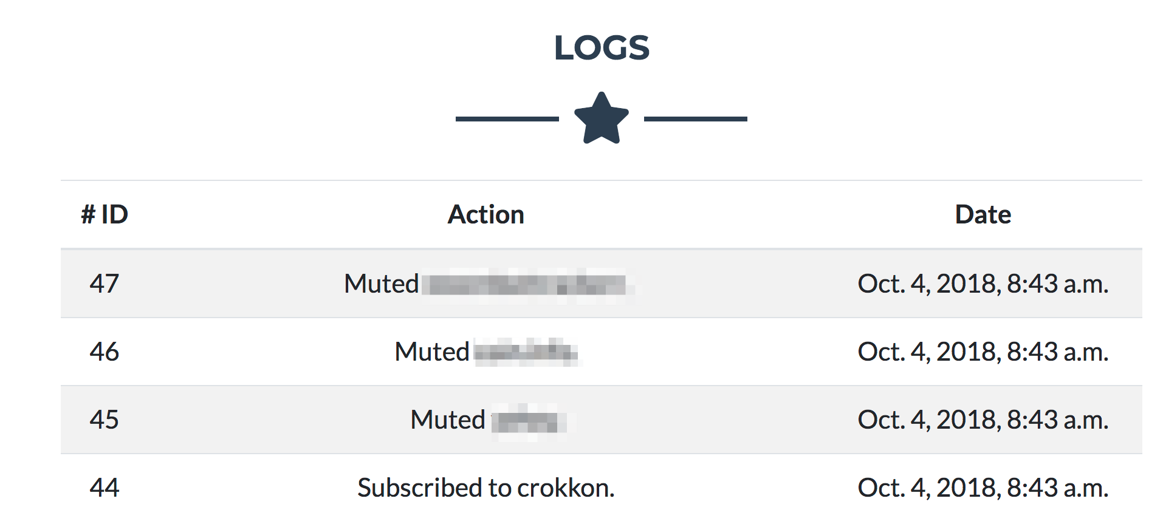Click the blurred username in row 45
The height and width of the screenshot is (521, 1163).
(x=529, y=420)
